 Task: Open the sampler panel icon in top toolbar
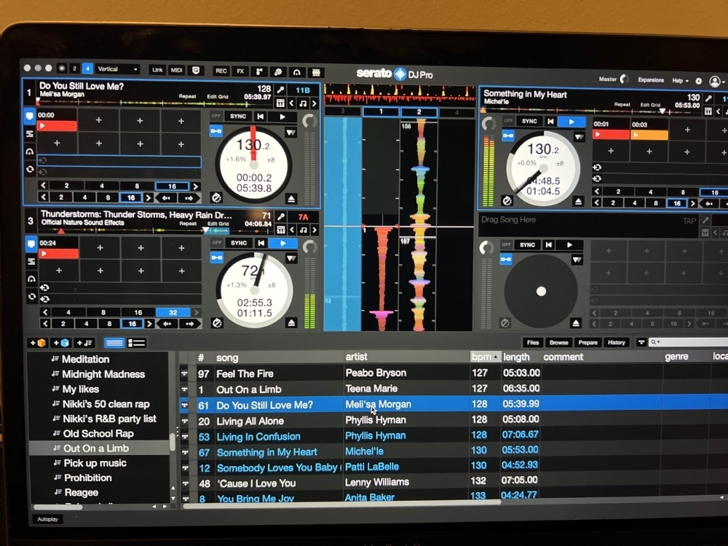259,71
